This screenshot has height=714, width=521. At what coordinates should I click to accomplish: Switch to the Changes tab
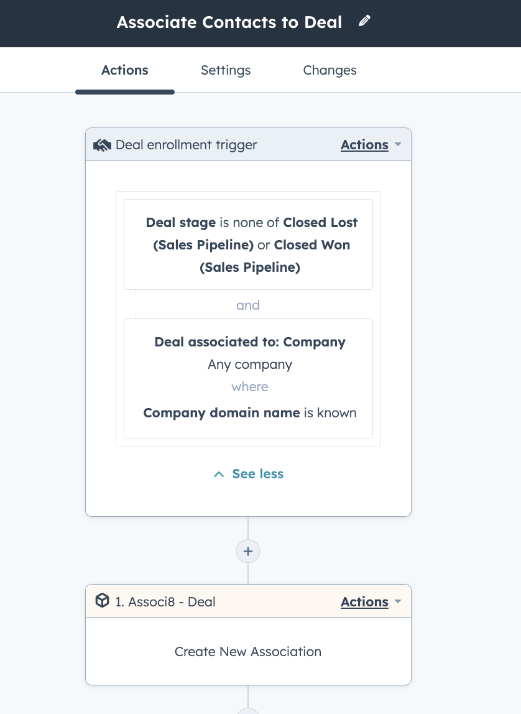[x=330, y=70]
